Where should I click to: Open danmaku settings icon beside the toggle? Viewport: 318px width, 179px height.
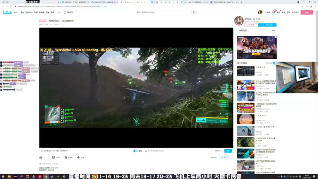(140, 151)
